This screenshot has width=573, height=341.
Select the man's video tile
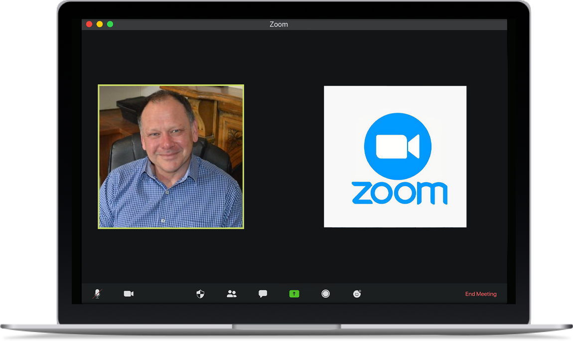[171, 156]
